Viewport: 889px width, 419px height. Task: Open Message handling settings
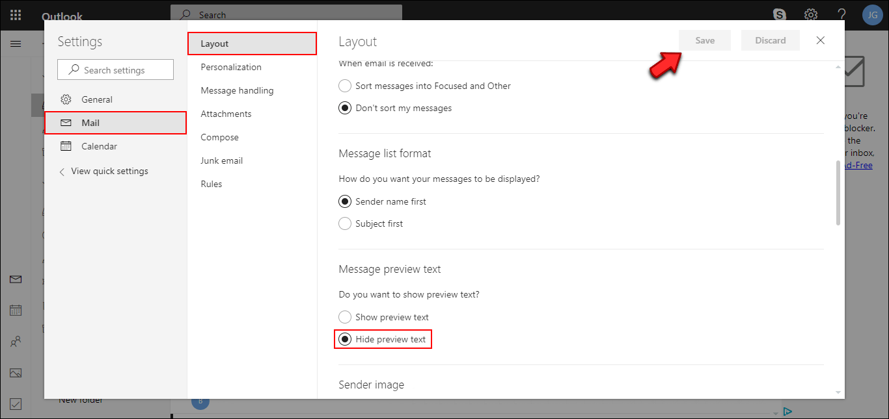[252, 90]
